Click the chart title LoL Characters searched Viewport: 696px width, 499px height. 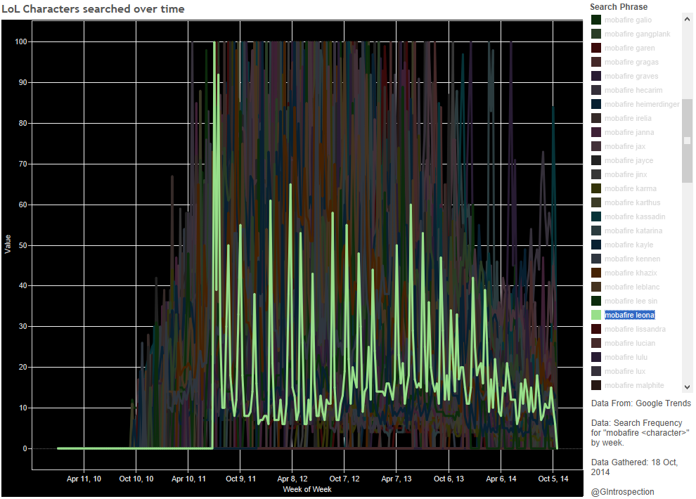point(93,8)
